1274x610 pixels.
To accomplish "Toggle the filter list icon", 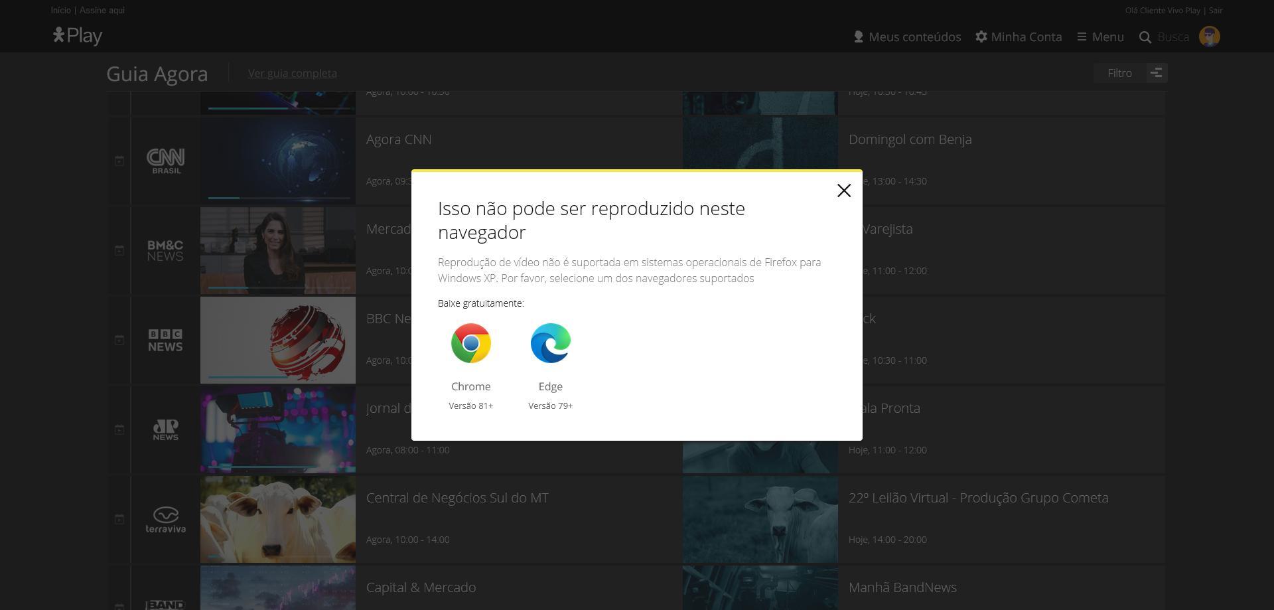I will pos(1157,73).
